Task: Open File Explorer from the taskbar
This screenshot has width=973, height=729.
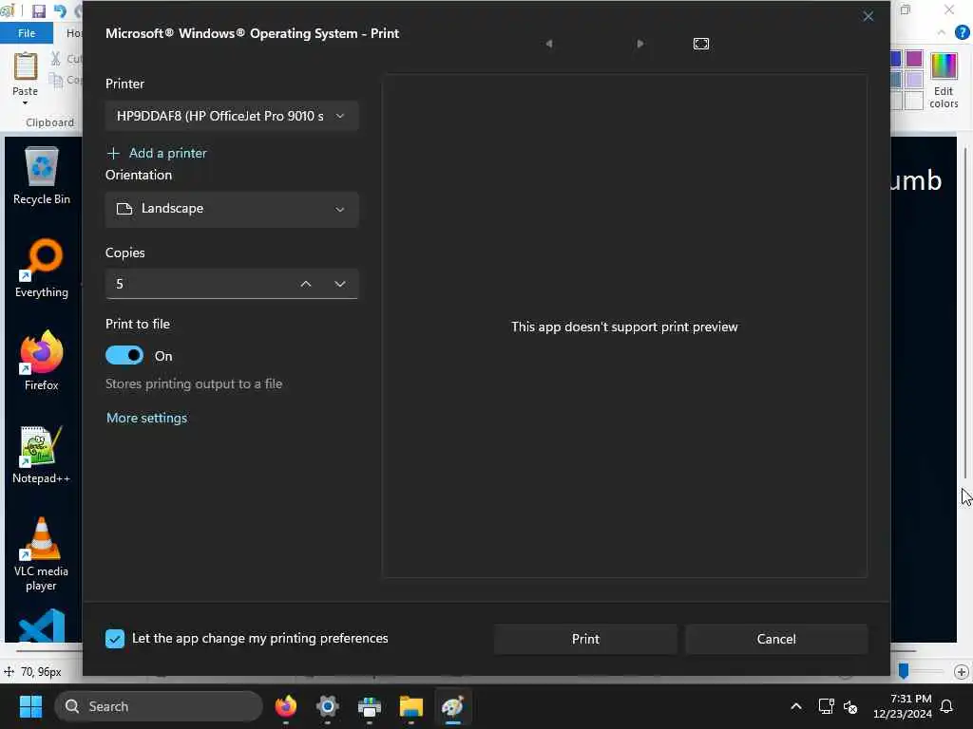Action: coord(410,706)
